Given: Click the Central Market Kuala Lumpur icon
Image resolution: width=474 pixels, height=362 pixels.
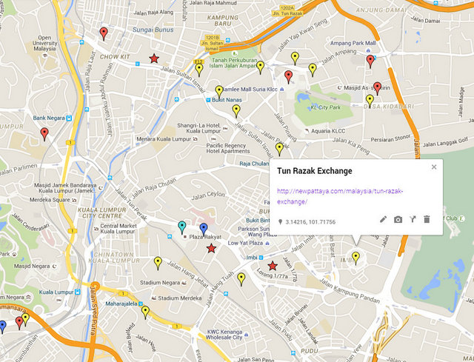Looking at the screenshot, I should click(x=96, y=229).
